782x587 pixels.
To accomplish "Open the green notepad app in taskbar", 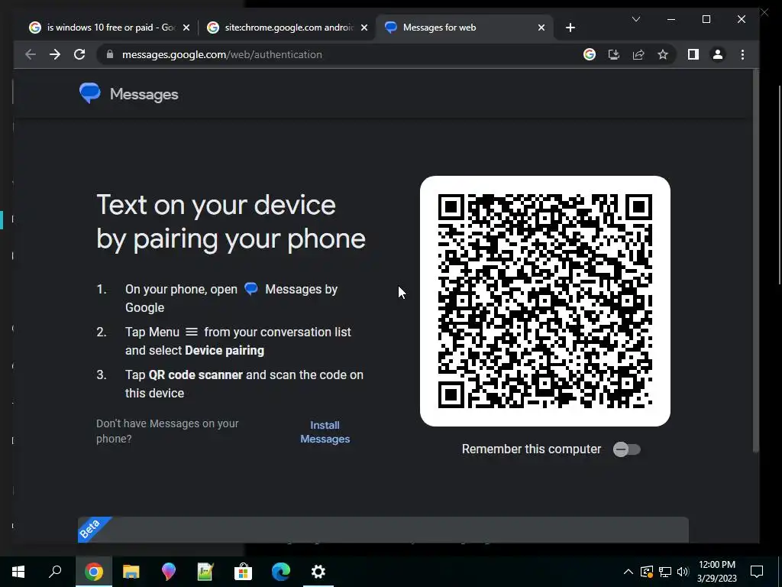I will [x=205, y=571].
